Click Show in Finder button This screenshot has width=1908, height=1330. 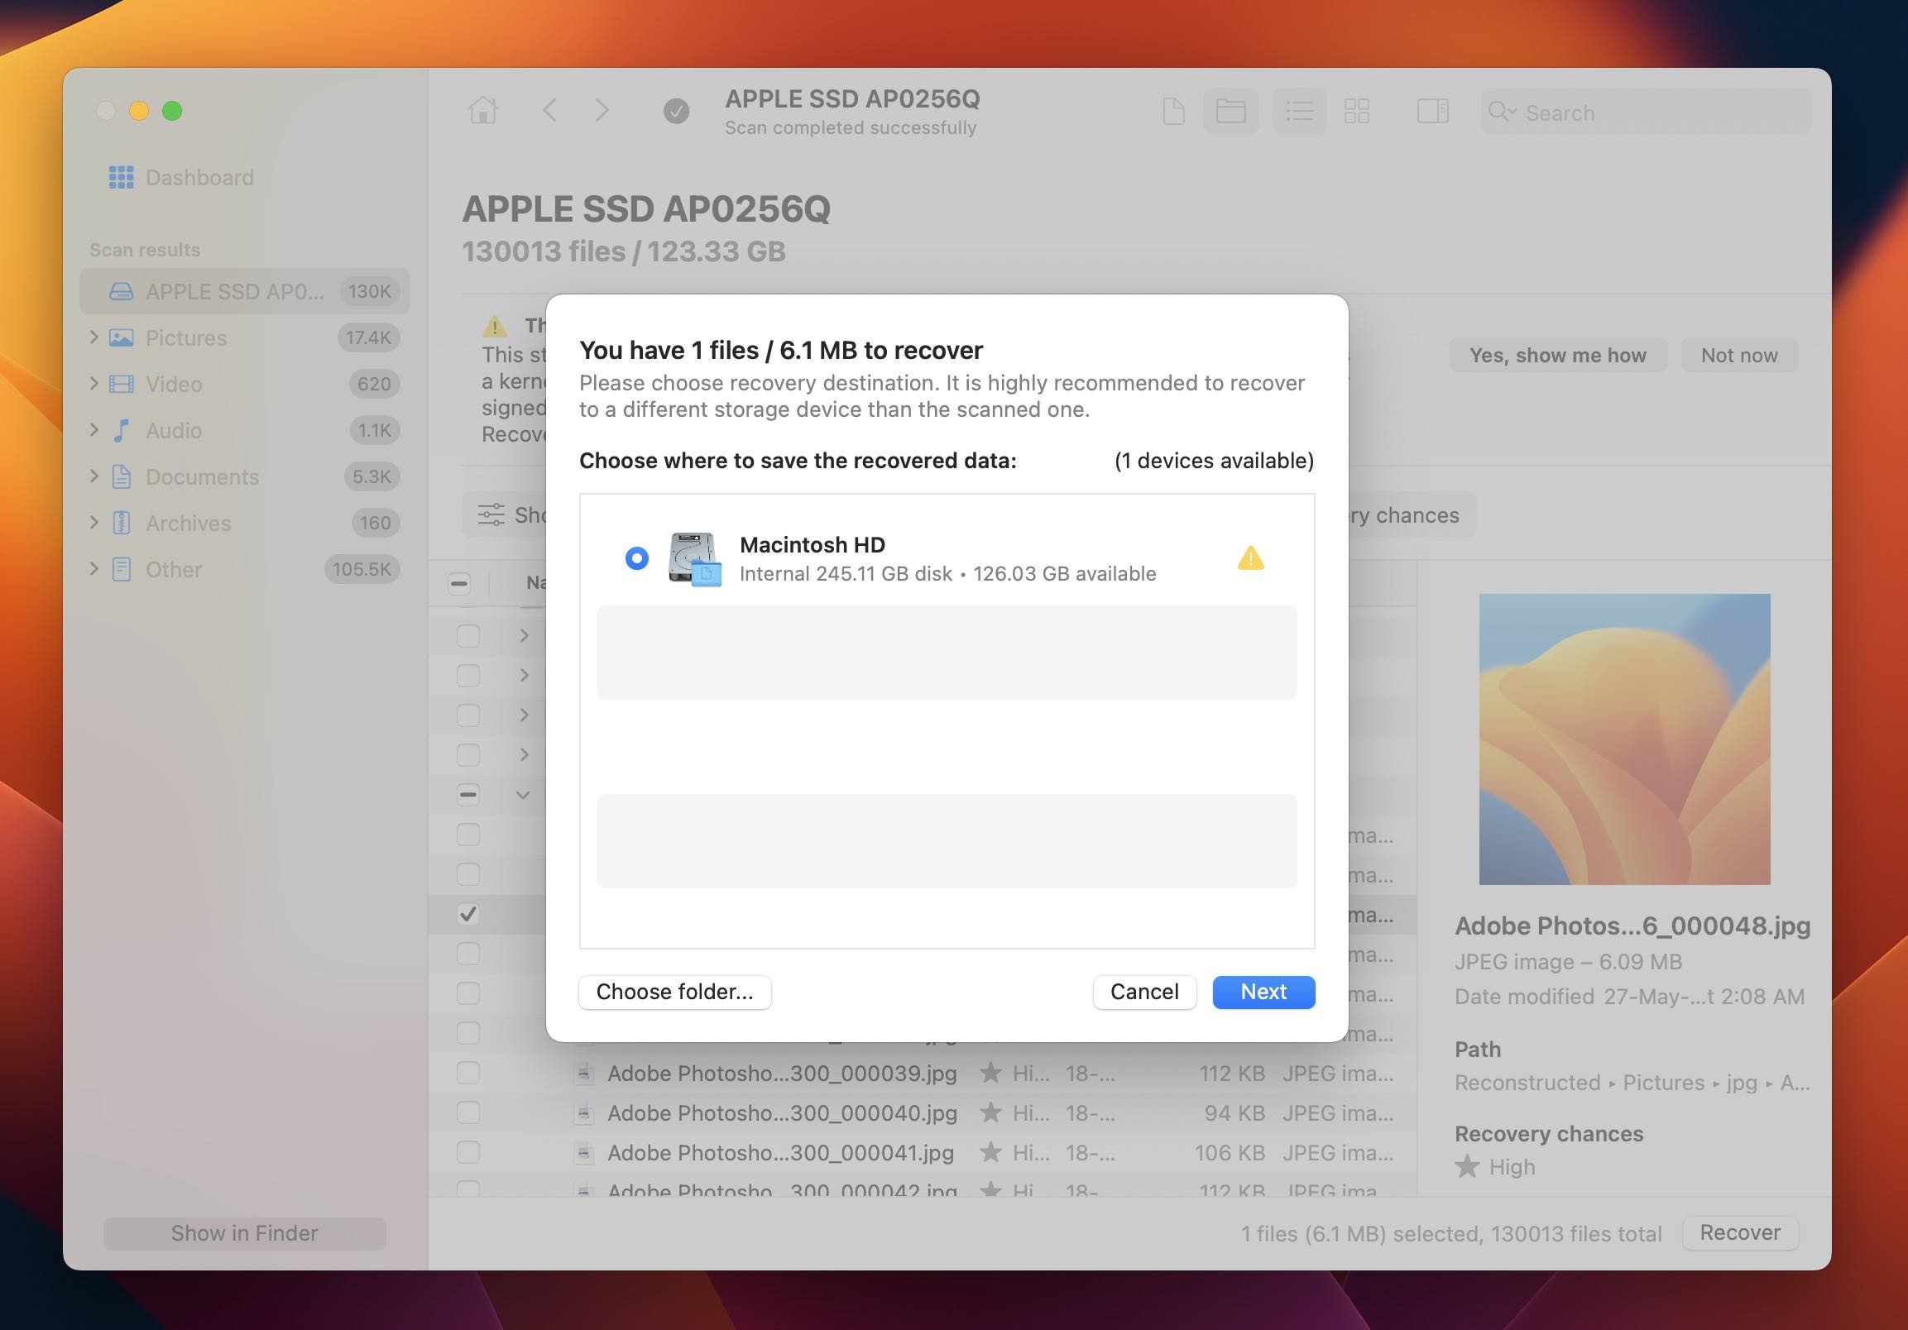point(244,1233)
